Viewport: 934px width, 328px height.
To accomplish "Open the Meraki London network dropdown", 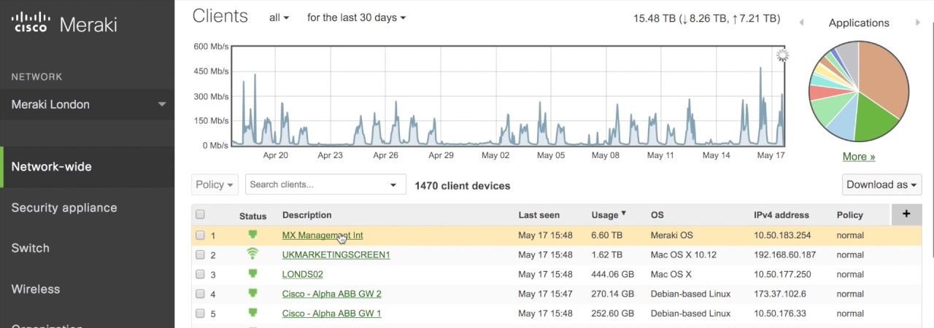I will click(x=88, y=104).
